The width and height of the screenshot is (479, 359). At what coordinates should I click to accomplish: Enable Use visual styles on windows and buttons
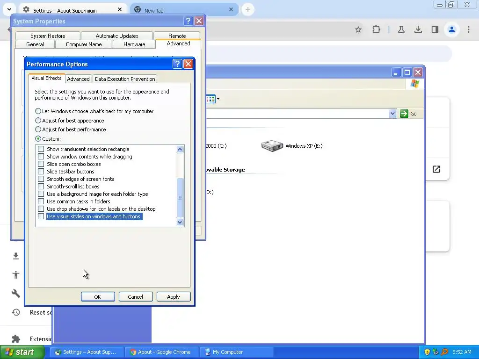(41, 216)
